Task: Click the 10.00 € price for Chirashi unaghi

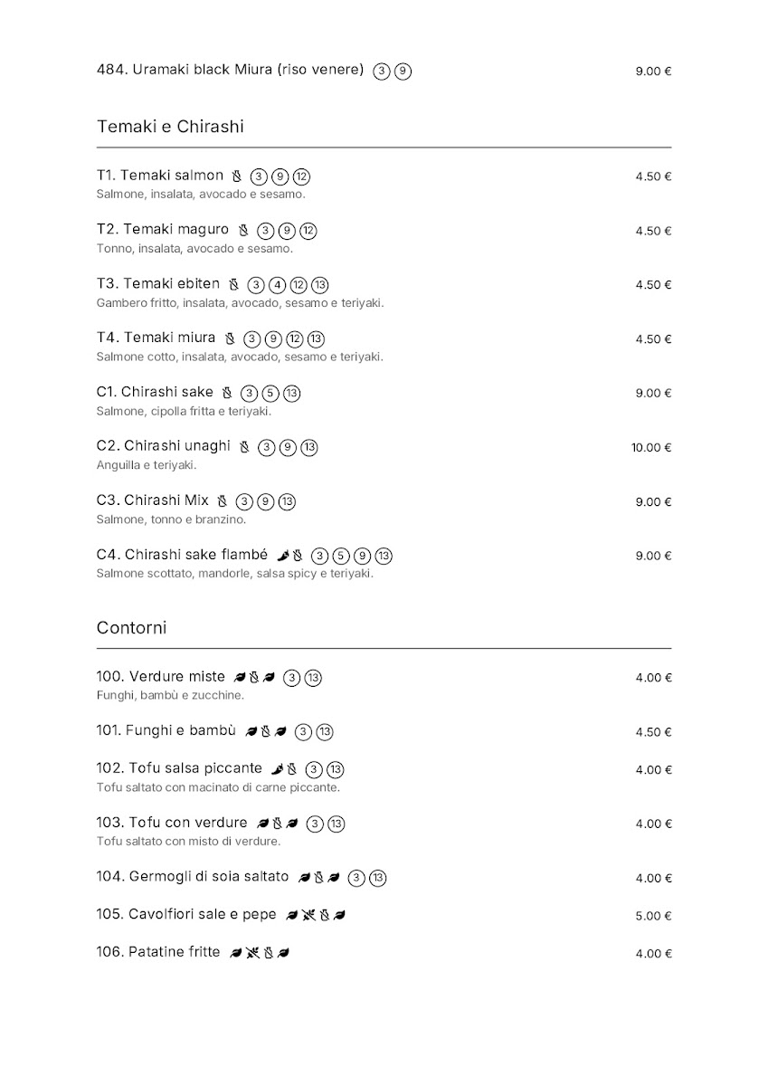Action: click(651, 448)
